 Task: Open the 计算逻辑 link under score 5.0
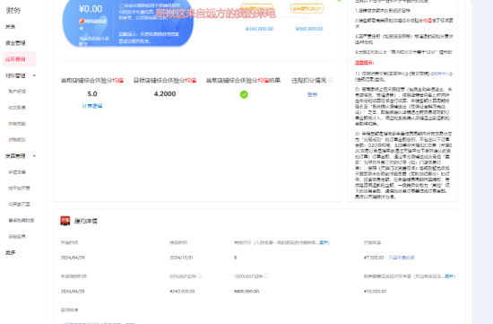point(92,106)
